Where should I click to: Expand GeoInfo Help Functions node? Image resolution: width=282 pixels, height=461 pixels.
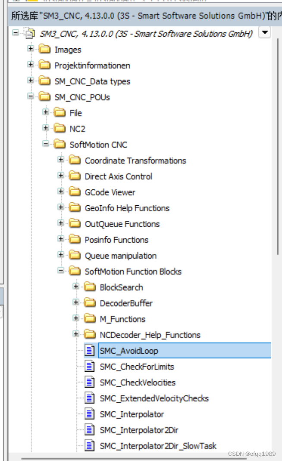tap(61, 207)
